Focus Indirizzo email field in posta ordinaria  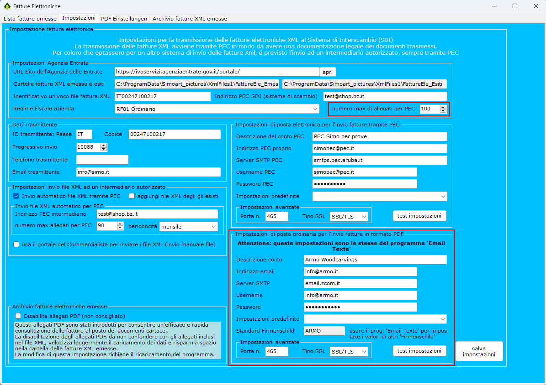pos(360,271)
